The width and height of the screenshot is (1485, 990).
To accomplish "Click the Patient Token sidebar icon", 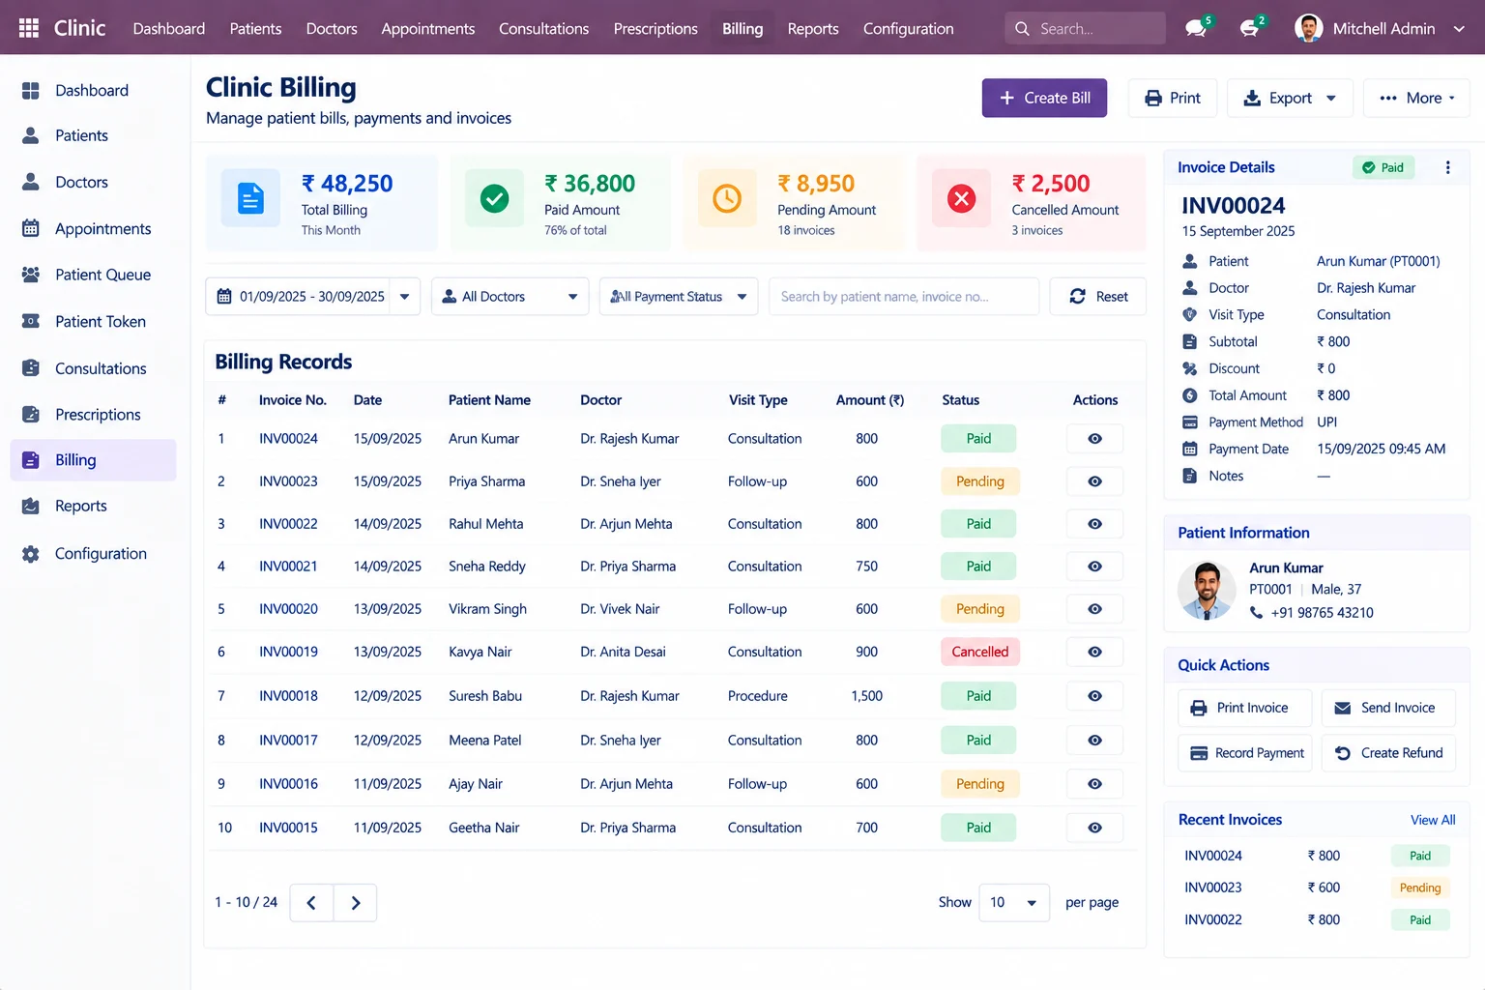I will pos(31,321).
